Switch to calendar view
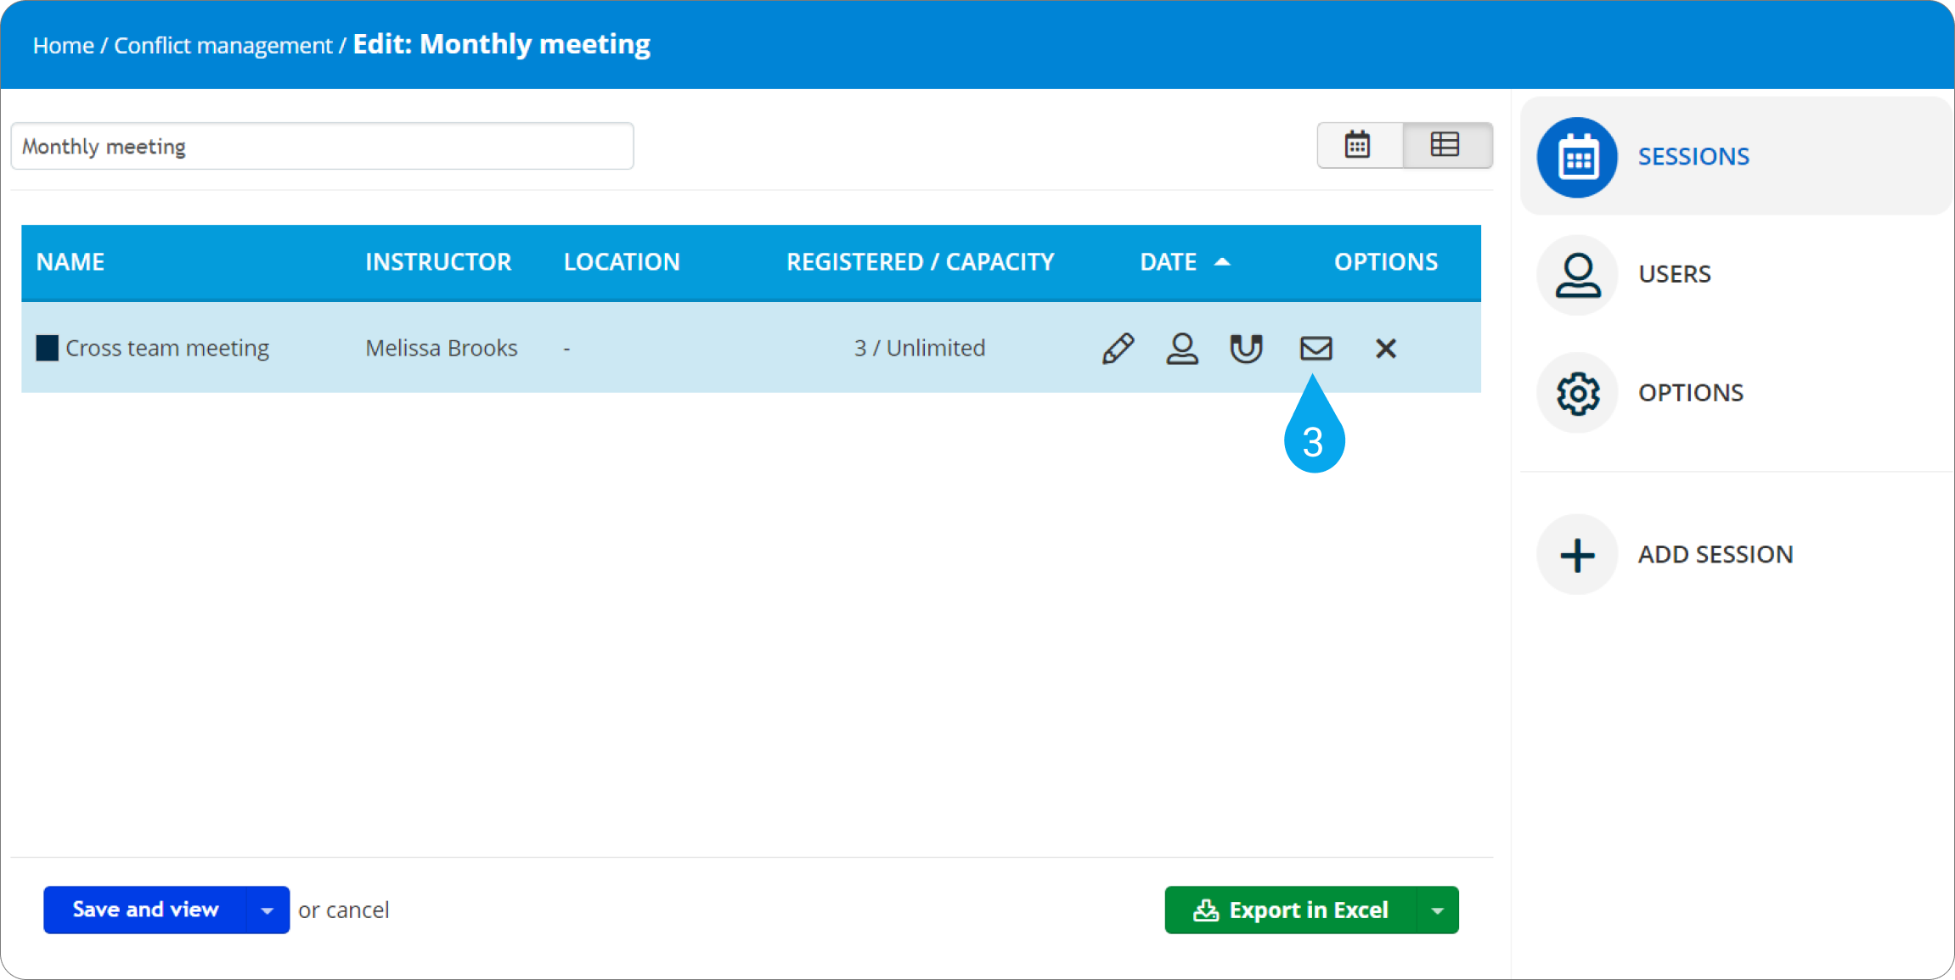Screen dimensions: 1955x980 click(x=1358, y=145)
